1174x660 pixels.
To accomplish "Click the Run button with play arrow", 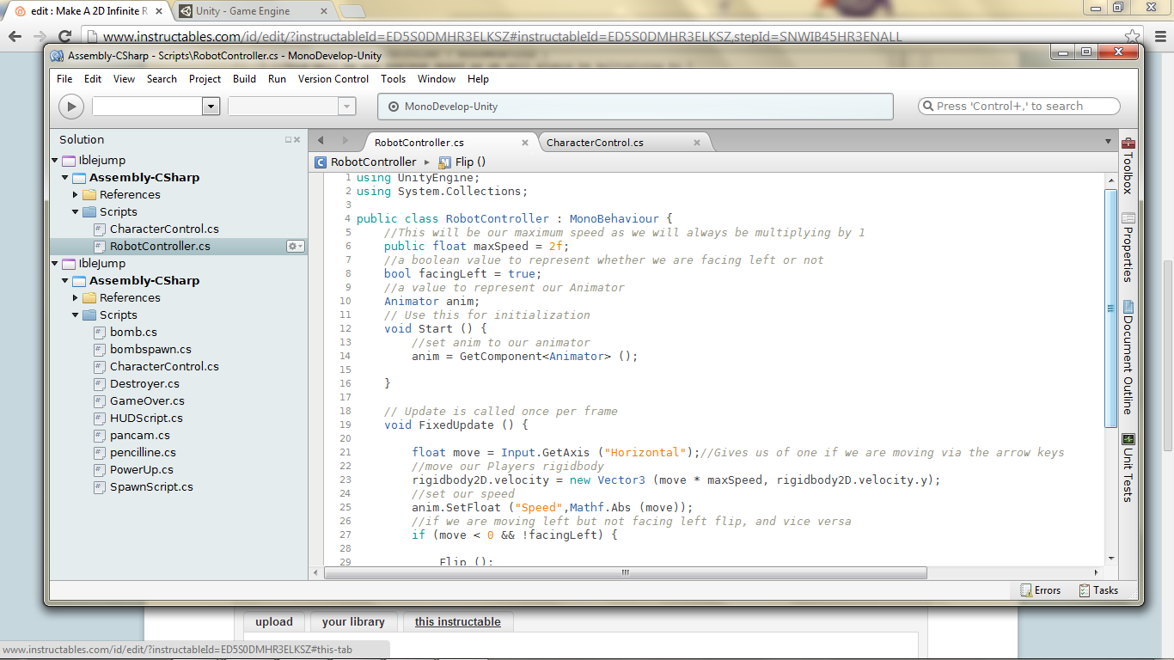I will click(70, 106).
